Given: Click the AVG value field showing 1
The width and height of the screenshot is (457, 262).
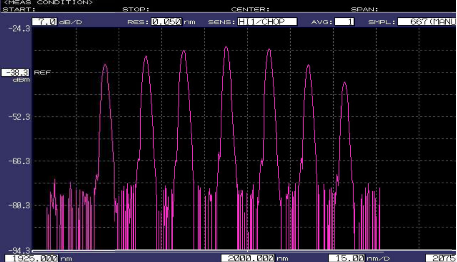Looking at the screenshot, I should pyautogui.click(x=344, y=22).
